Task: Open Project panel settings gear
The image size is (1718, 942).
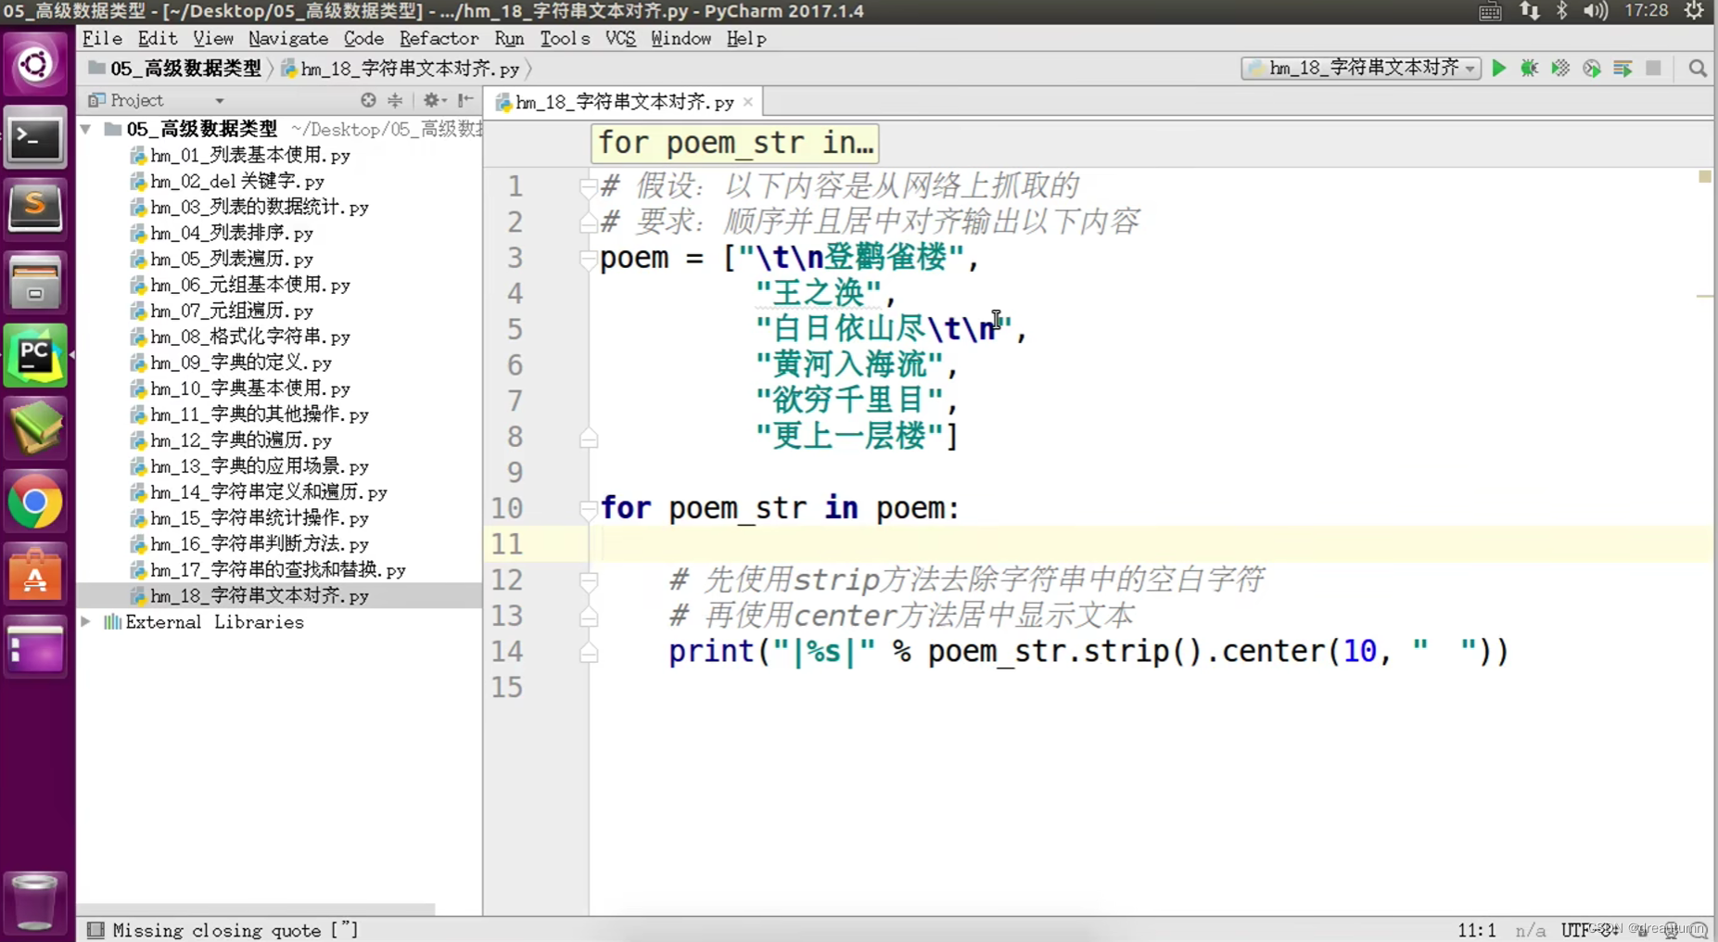Action: pos(432,100)
